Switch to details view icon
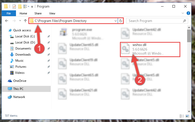The height and width of the screenshot is (122, 195). pos(182,116)
